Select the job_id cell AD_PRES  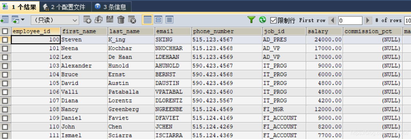pos(284,40)
